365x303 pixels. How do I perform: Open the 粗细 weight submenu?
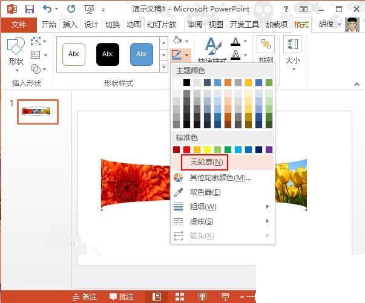(x=223, y=206)
